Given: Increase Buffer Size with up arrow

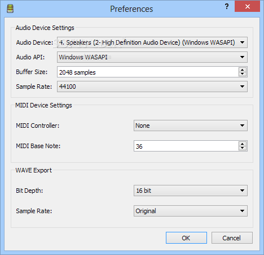Looking at the screenshot, I should click(x=242, y=70).
